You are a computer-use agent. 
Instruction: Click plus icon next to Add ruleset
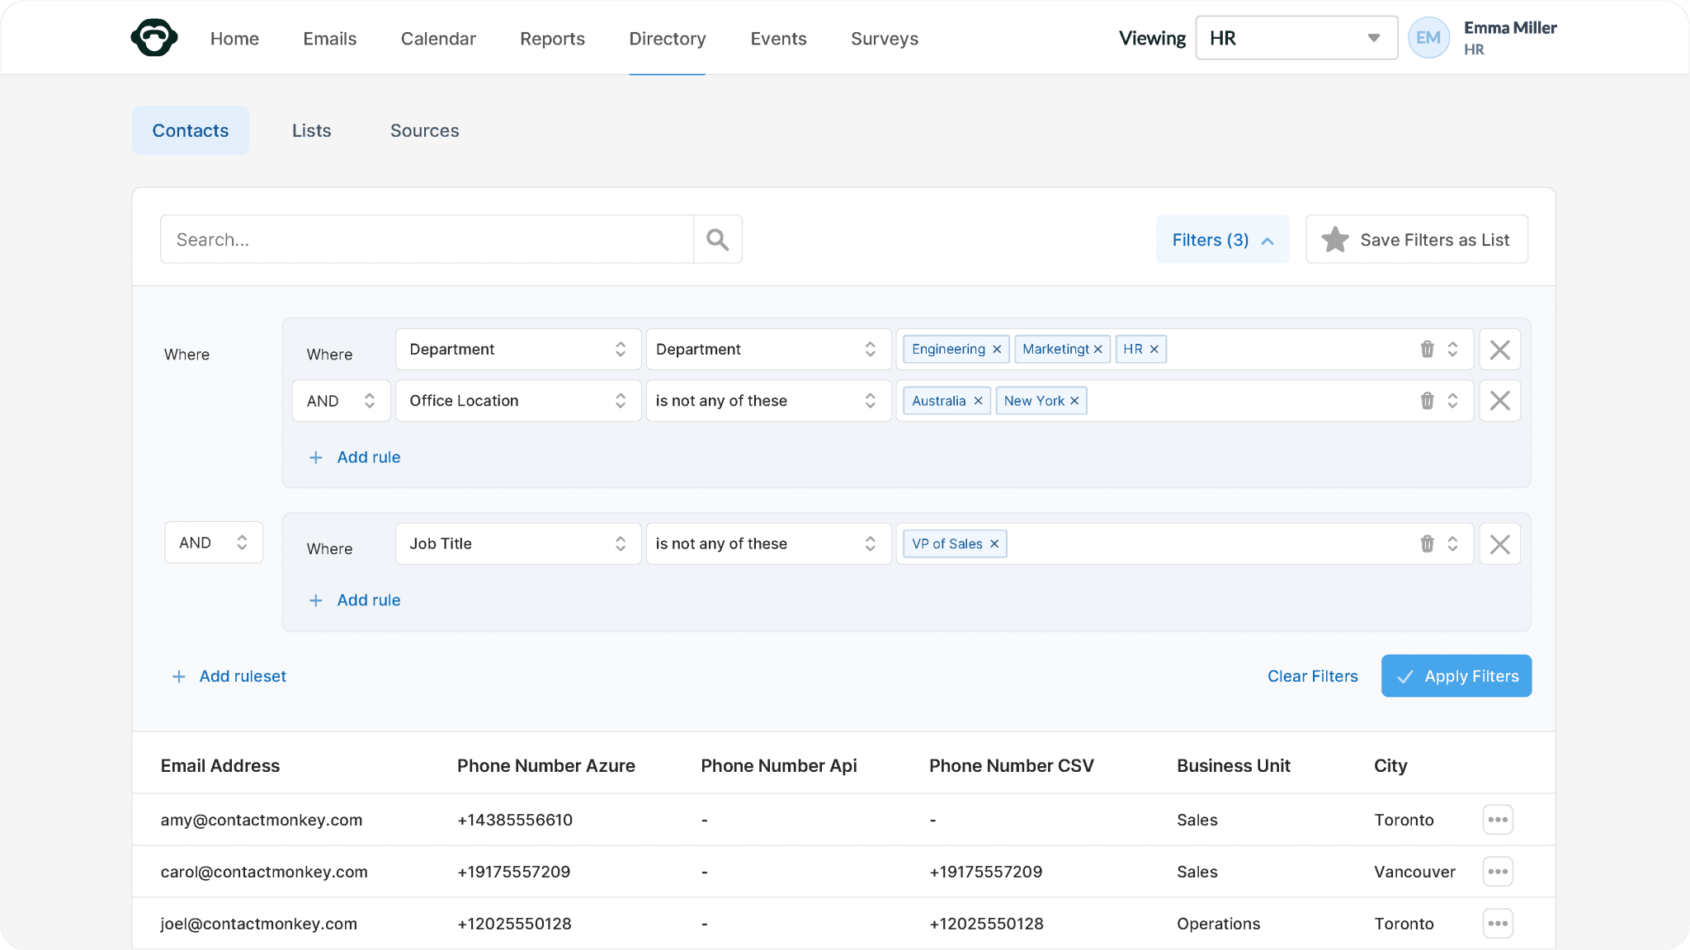click(178, 676)
